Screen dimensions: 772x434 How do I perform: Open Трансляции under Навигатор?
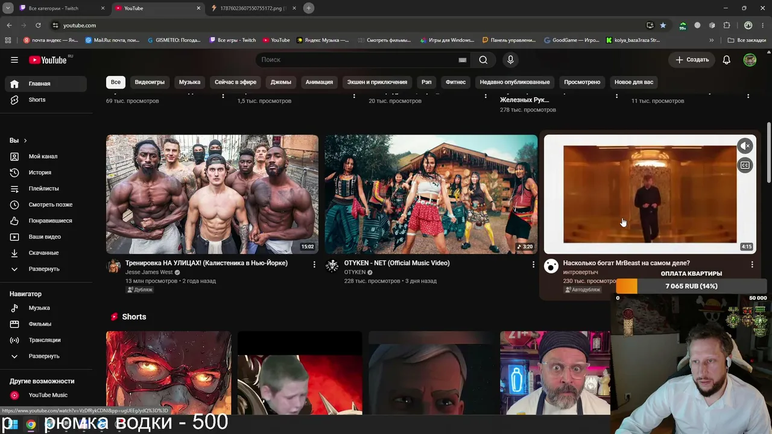46,340
